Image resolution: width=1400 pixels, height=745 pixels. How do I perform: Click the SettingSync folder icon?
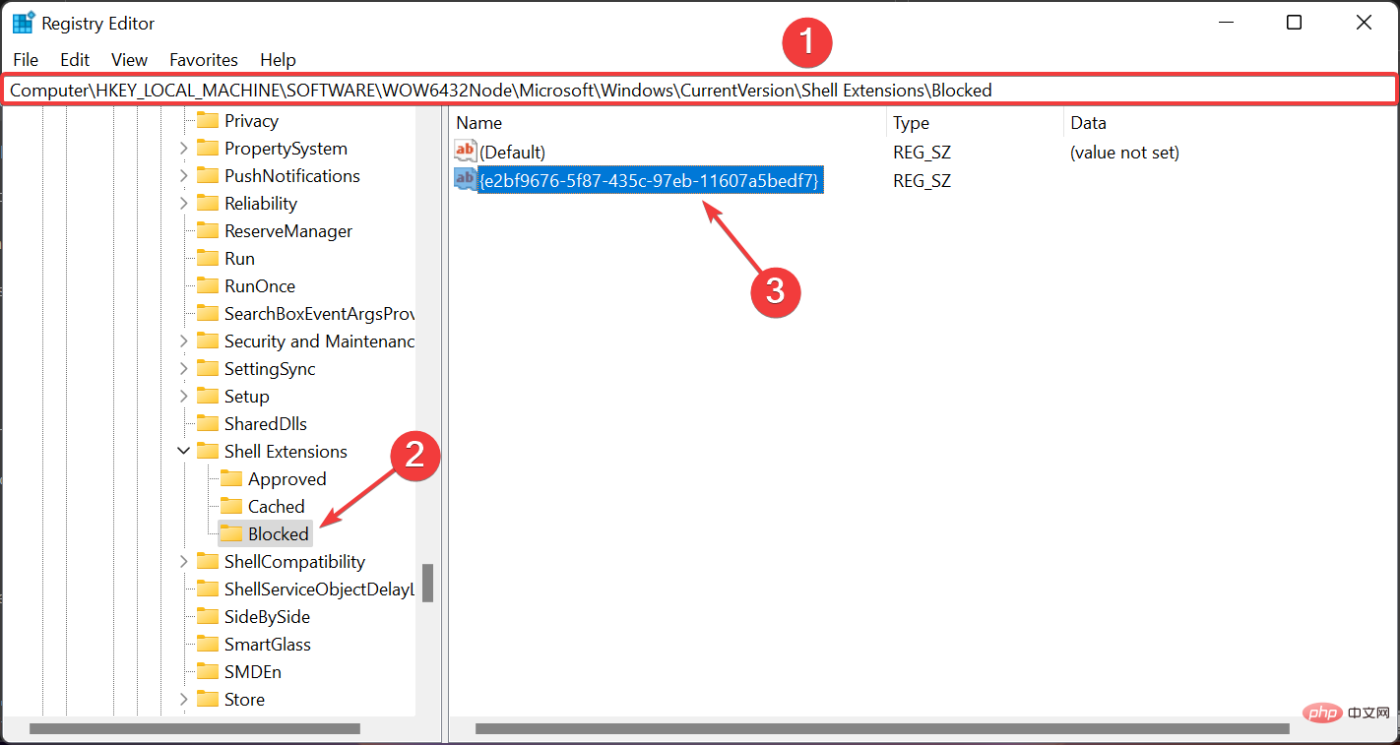click(207, 369)
